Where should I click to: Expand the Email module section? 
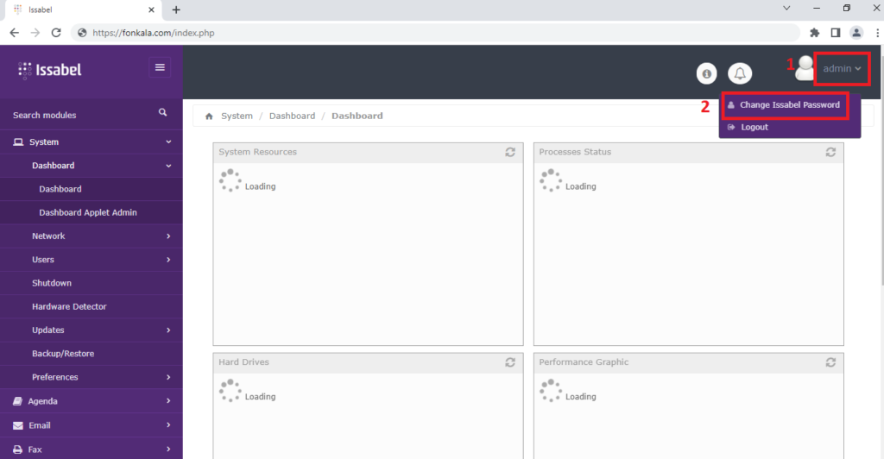(91, 425)
